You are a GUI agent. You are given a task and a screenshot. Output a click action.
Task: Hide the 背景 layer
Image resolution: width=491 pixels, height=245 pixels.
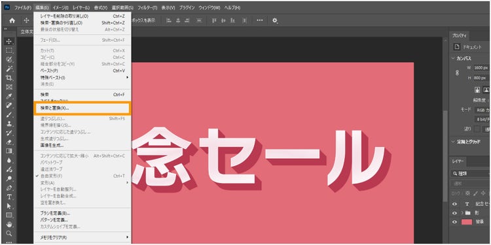pyautogui.click(x=455, y=222)
